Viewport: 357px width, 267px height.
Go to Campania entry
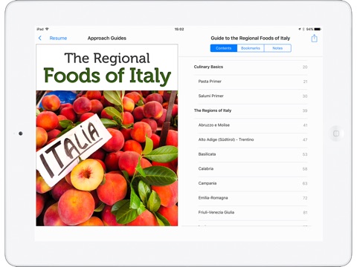[253, 183]
